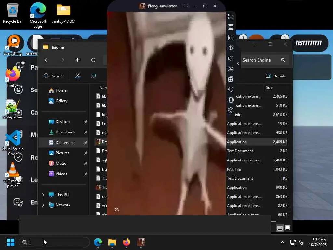Select the 908 KB Application row

(x=257, y=187)
